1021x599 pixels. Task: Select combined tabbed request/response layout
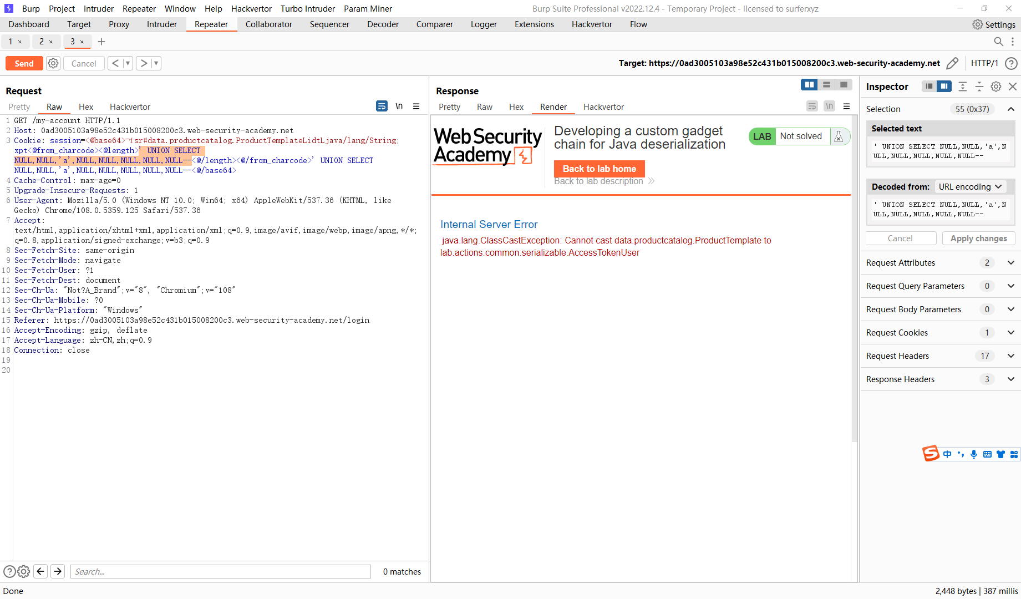coord(844,84)
